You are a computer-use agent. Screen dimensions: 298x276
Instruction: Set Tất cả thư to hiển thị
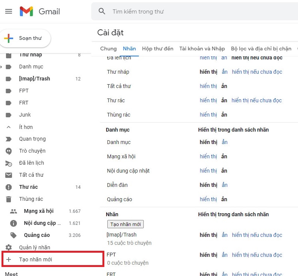point(208,86)
